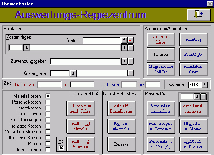Viewport: 214px width, 155px height.
Task: Click the Jahr bis input field
Action: click(x=153, y=85)
